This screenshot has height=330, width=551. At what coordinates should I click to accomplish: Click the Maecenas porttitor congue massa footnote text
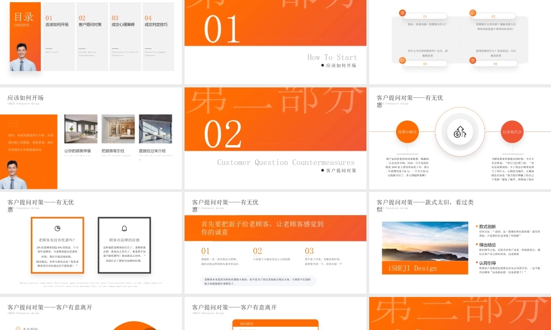pyautogui.click(x=91, y=284)
